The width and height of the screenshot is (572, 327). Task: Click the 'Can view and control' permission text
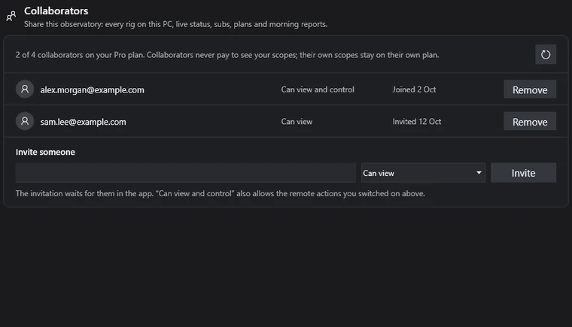[x=318, y=89]
